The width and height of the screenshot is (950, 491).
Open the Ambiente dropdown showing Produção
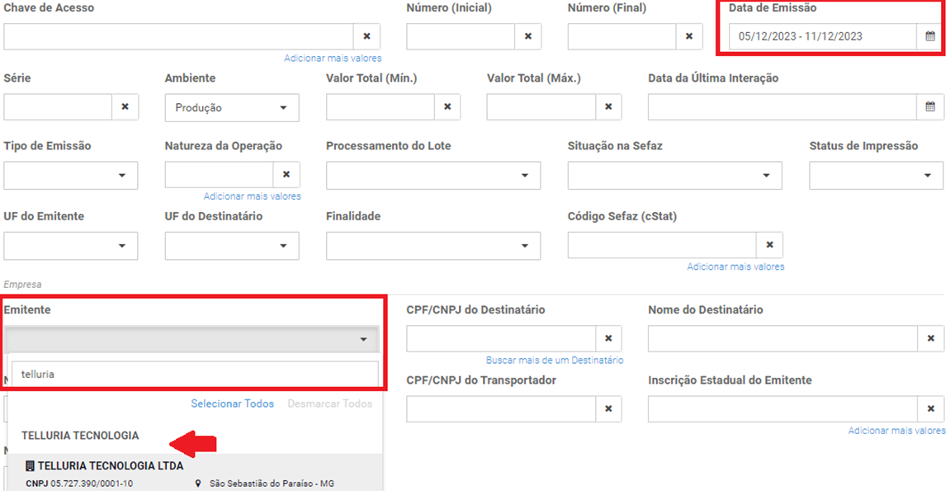tap(232, 107)
